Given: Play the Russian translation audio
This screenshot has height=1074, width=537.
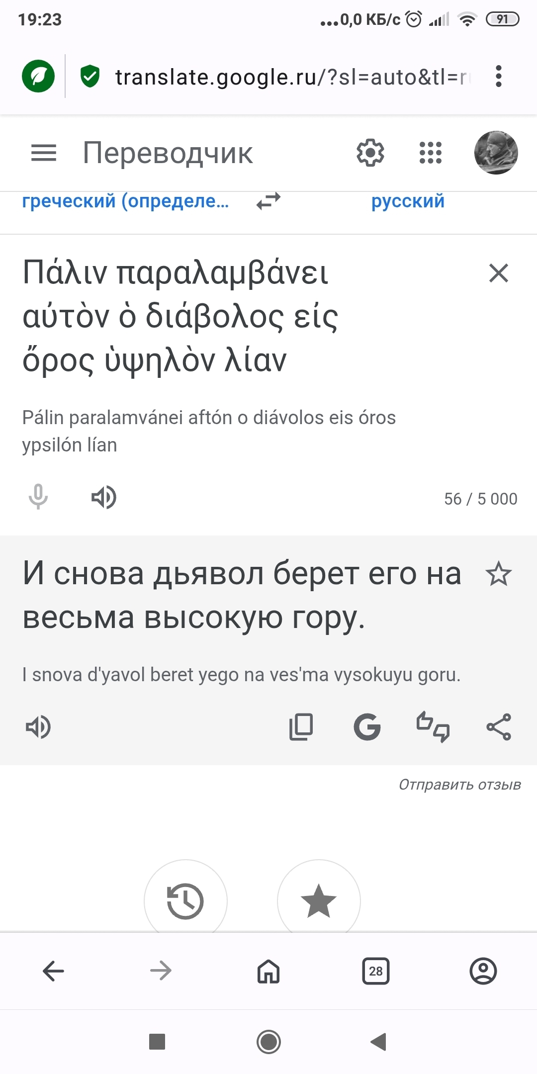Looking at the screenshot, I should [38, 727].
